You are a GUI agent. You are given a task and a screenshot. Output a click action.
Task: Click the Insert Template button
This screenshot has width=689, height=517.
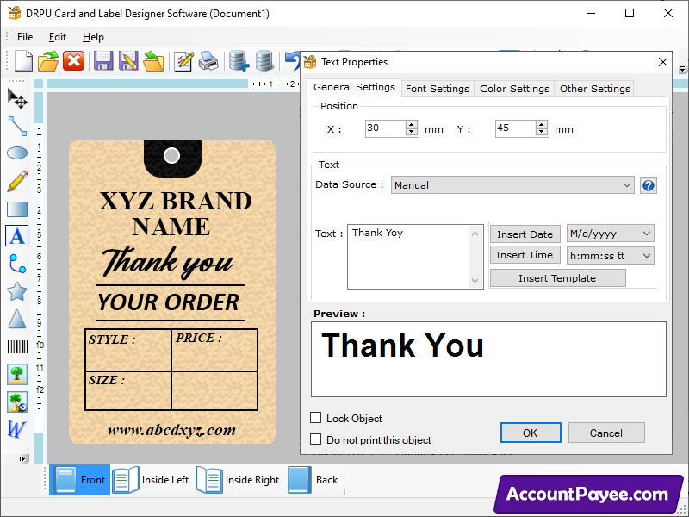(x=557, y=278)
